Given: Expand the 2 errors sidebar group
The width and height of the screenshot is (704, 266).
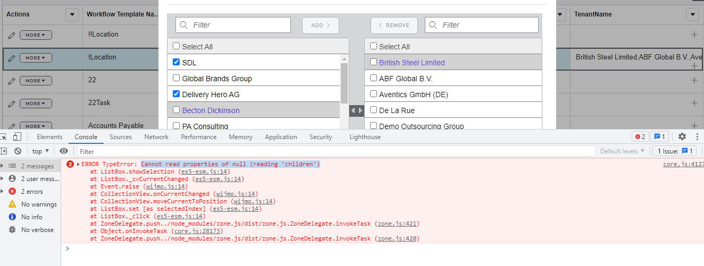Looking at the screenshot, I should pyautogui.click(x=3, y=192).
